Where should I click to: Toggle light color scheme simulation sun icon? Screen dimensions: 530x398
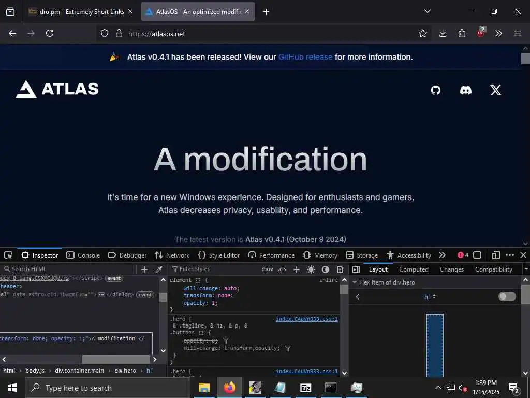pos(311,269)
